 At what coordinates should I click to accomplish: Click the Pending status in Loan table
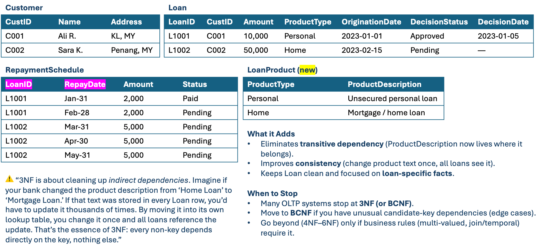tap(425, 50)
